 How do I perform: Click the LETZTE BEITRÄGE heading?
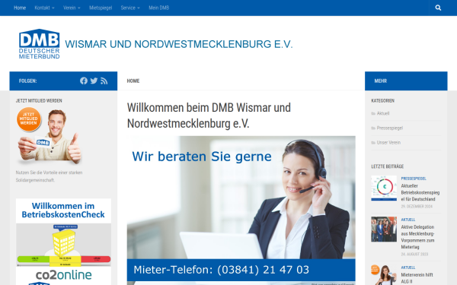tap(388, 166)
